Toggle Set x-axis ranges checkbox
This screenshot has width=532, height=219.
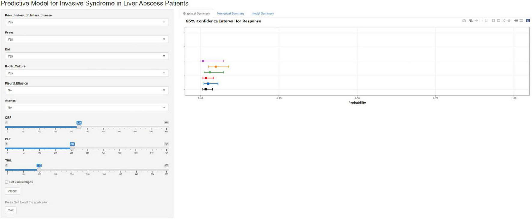pyautogui.click(x=6, y=182)
